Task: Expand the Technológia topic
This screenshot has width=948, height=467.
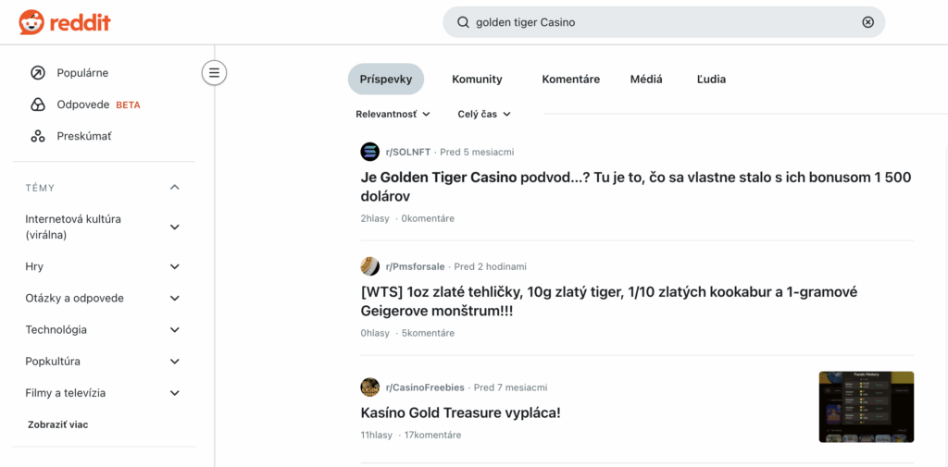Action: click(x=175, y=330)
